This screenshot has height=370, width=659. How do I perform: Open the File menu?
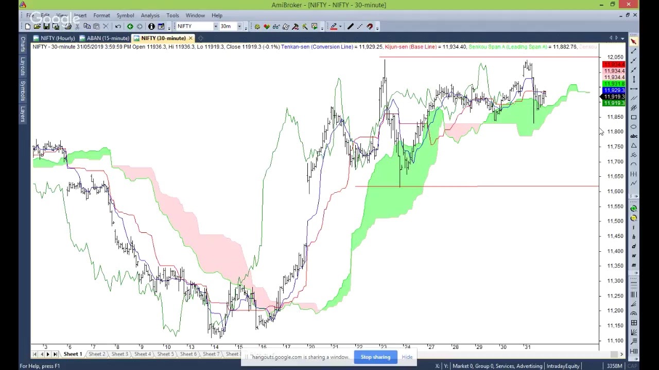30,15
